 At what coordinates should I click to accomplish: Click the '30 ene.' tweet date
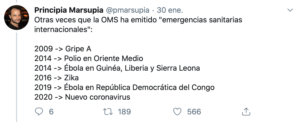[170, 10]
